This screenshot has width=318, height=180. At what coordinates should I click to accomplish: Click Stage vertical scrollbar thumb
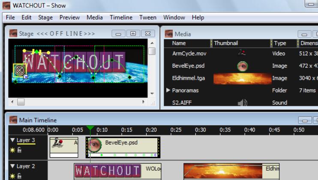tap(152, 51)
